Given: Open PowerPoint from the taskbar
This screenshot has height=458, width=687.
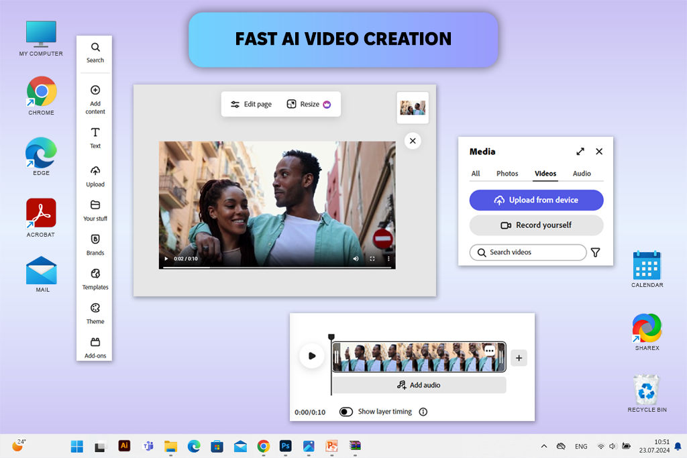Looking at the screenshot, I should 331,446.
